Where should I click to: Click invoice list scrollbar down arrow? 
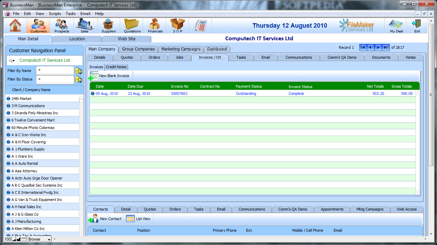(417, 192)
